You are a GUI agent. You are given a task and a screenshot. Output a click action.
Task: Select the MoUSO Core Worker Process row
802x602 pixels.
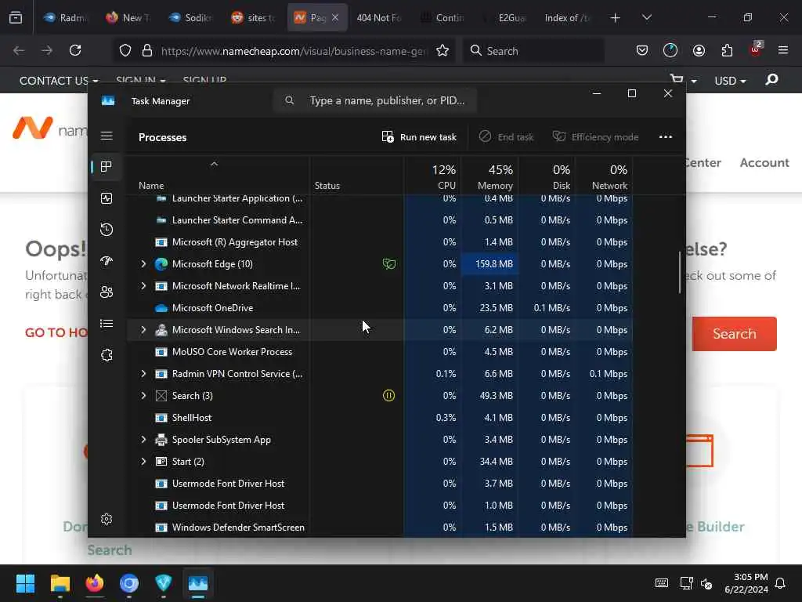[x=380, y=352]
